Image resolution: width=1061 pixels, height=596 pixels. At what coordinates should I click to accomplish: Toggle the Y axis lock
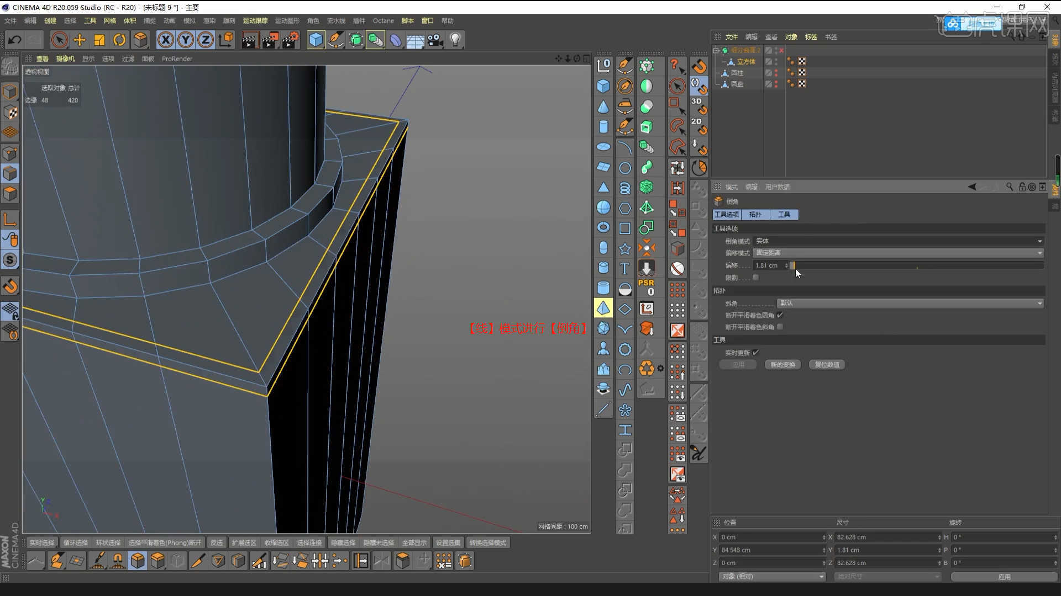pos(186,40)
